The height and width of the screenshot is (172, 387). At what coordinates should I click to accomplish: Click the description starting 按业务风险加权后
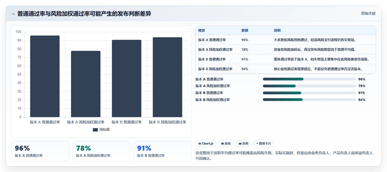click(315, 50)
